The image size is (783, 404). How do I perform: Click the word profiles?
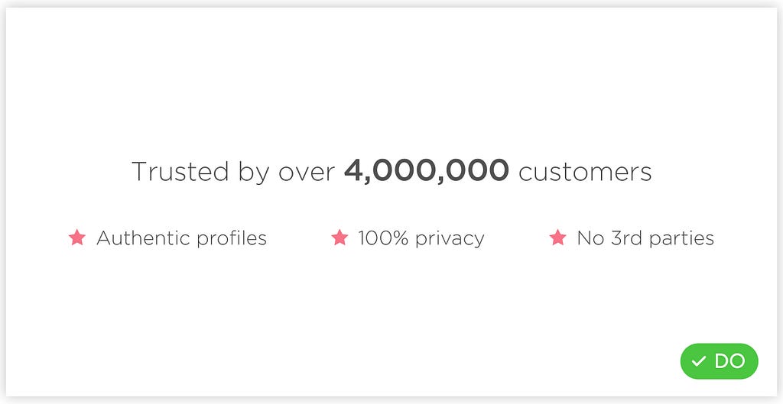click(x=231, y=239)
